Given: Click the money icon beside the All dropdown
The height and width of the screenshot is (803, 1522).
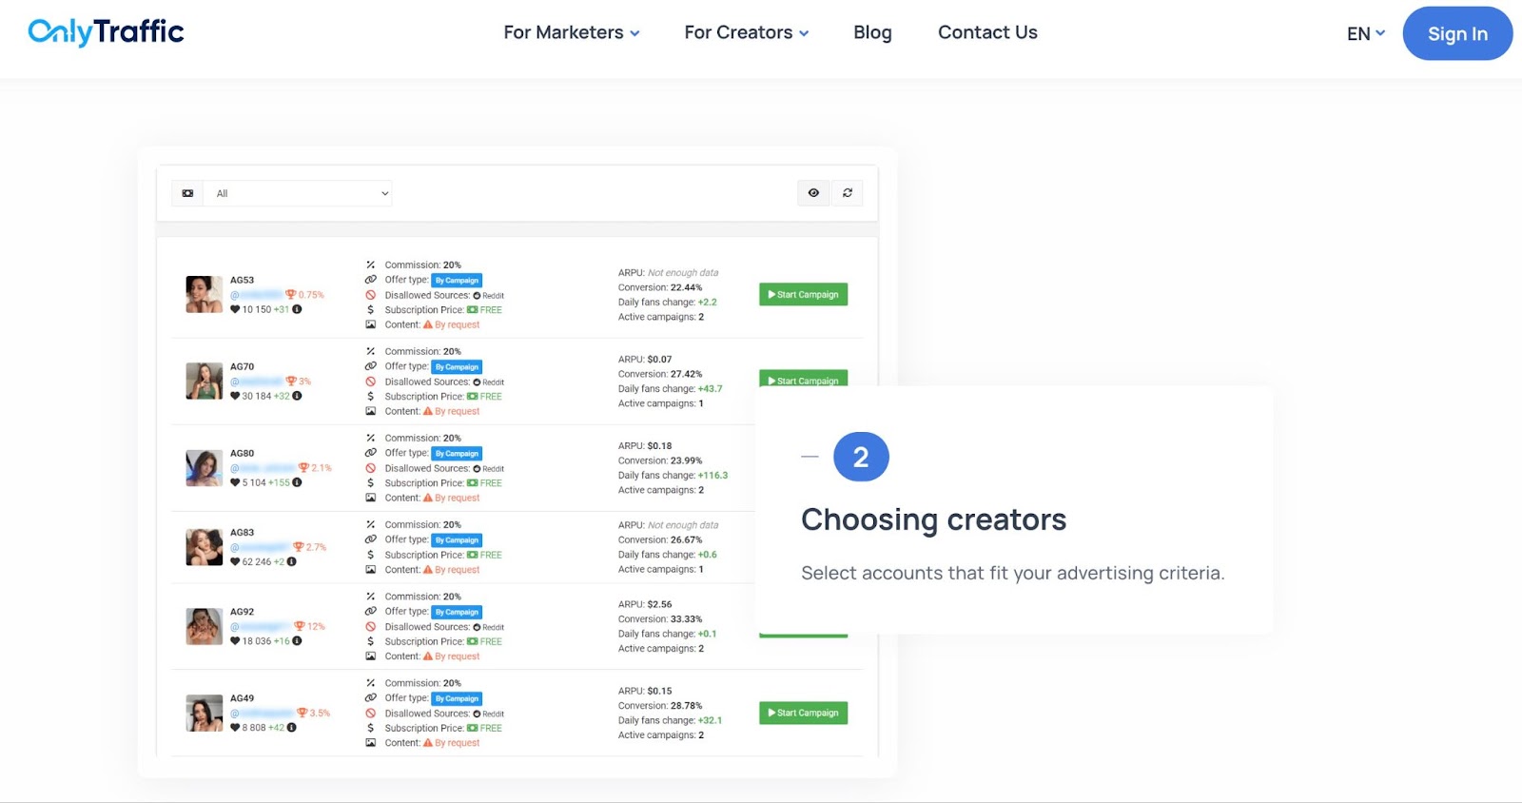Looking at the screenshot, I should [x=187, y=193].
